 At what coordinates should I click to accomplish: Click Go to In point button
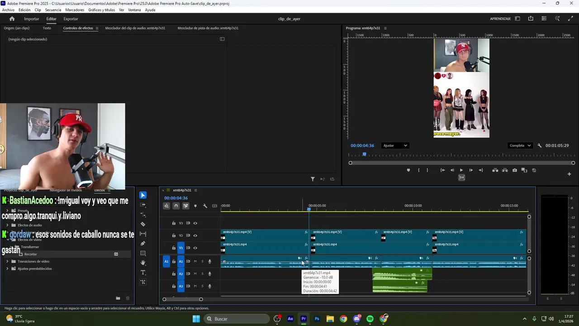point(442,170)
